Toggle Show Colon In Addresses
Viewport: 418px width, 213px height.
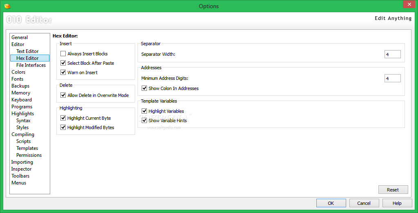(x=144, y=88)
